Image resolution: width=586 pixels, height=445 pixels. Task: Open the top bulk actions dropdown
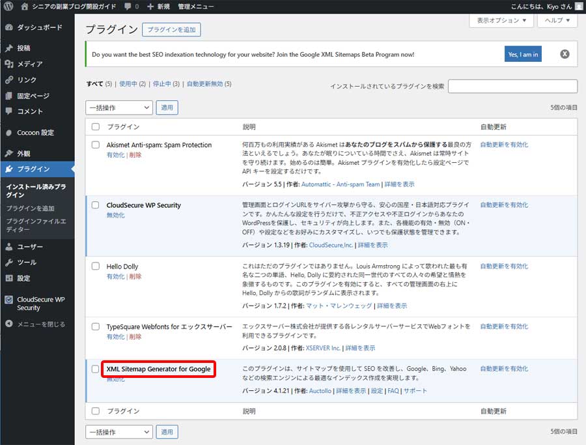coord(119,108)
